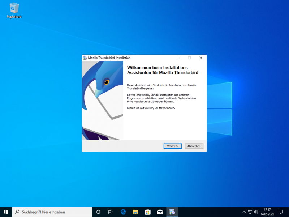Click the Cortana circle in the taskbar

click(x=98, y=212)
